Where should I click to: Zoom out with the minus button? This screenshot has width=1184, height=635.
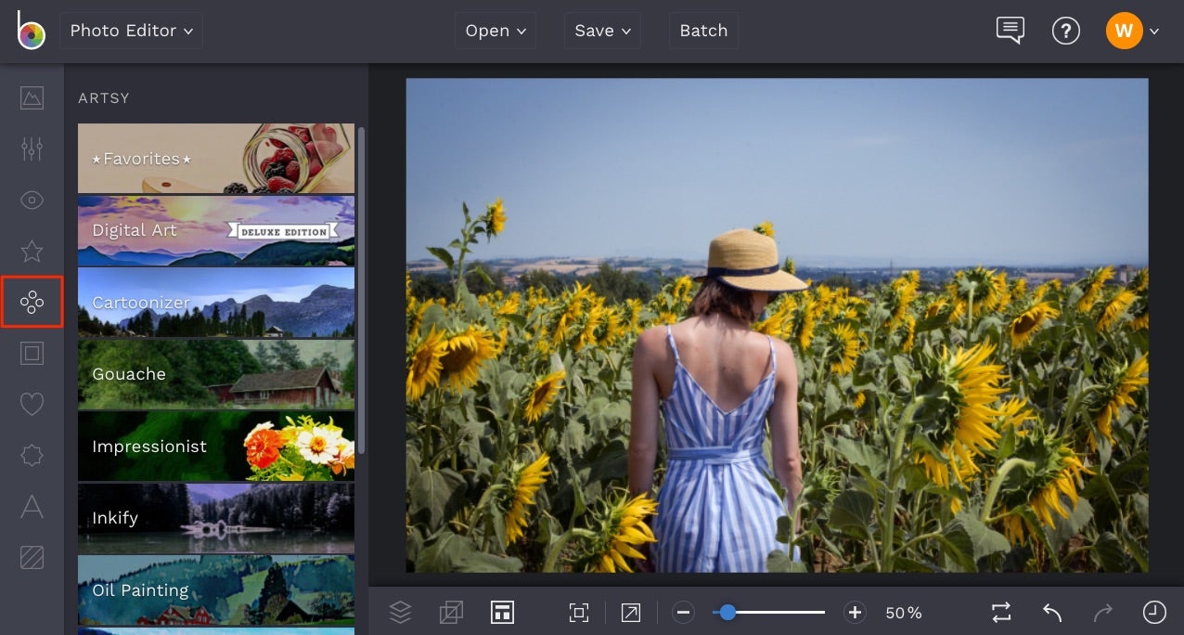684,612
